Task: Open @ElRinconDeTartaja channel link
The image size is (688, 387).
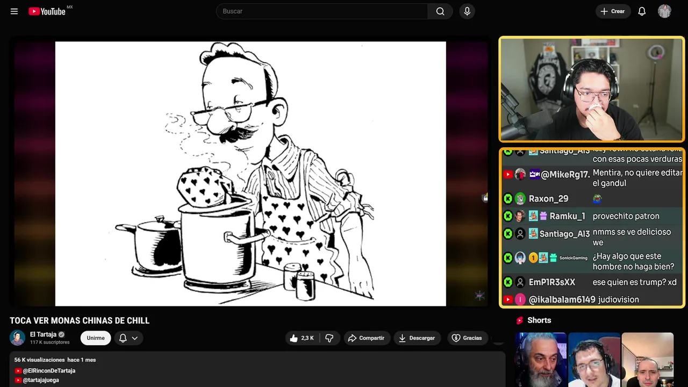Action: [49, 371]
